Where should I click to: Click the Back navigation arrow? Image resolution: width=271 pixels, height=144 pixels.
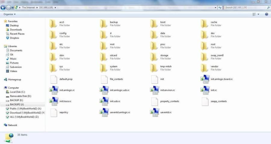coord(3,7)
